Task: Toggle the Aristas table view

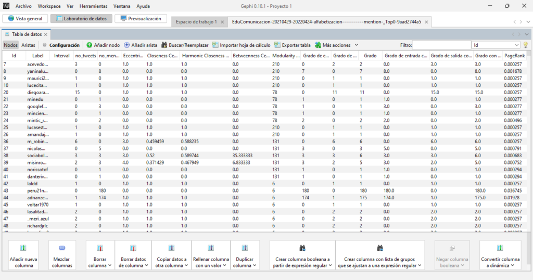Action: click(x=28, y=45)
